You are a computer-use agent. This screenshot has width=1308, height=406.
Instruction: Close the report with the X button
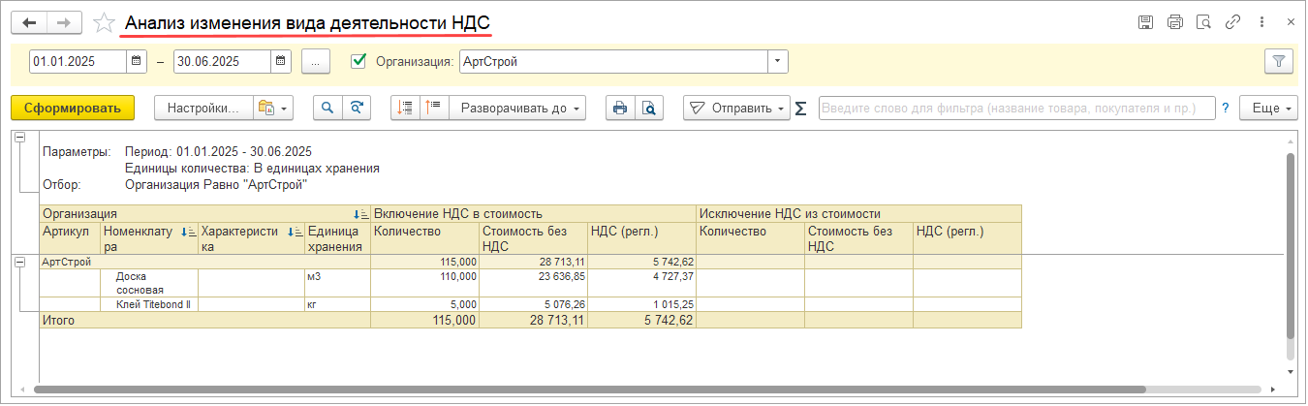pos(1291,21)
